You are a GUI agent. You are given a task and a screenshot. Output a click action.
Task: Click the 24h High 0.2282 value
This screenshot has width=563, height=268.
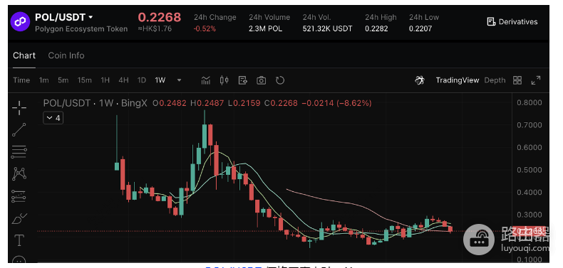377,28
